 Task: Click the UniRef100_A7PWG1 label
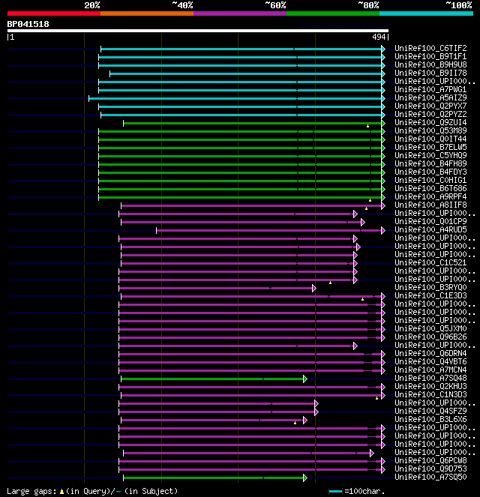(x=430, y=89)
